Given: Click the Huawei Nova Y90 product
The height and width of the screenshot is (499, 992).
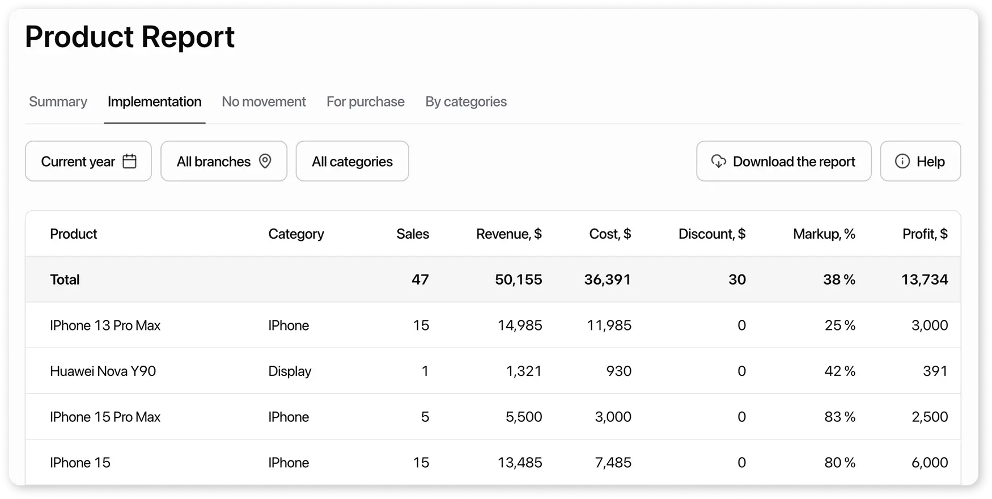Looking at the screenshot, I should 103,371.
